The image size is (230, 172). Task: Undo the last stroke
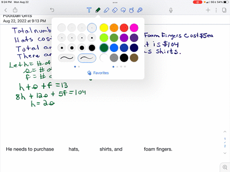click(x=52, y=10)
